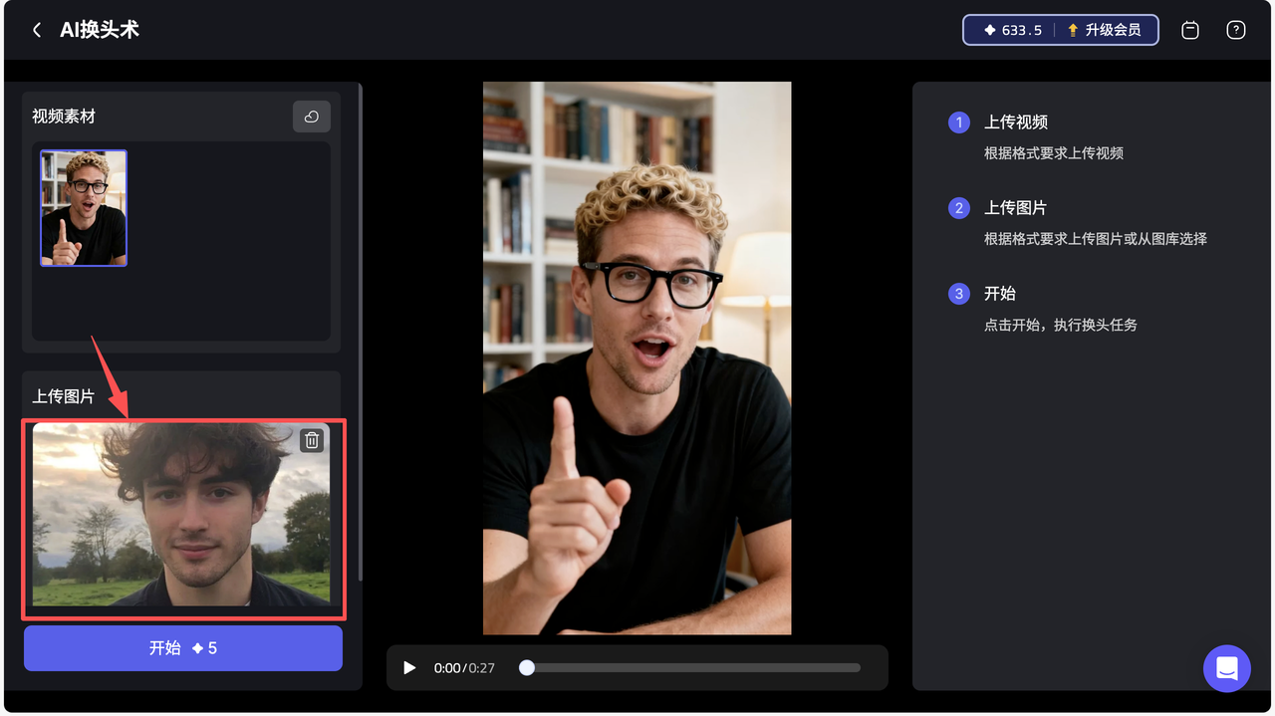Image resolution: width=1275 pixels, height=716 pixels.
Task: Click the video seek bar handle
Action: tap(527, 667)
